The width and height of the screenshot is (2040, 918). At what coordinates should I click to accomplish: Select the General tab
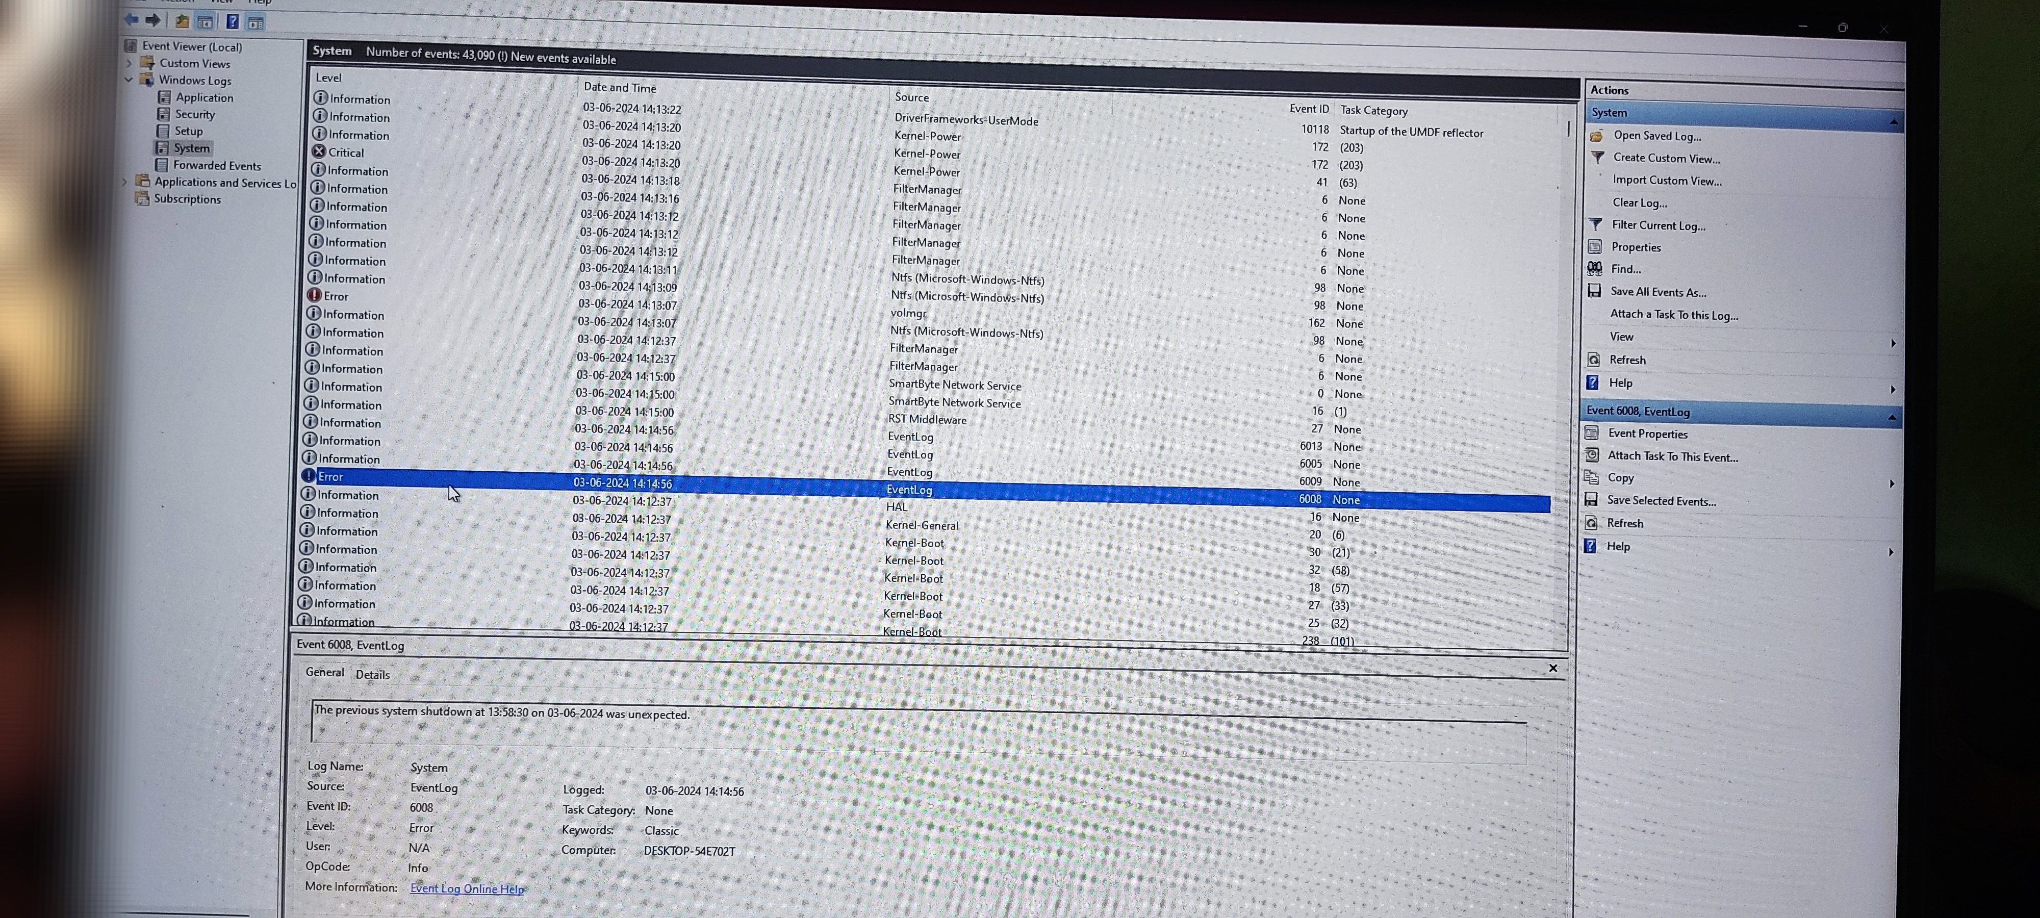(x=325, y=672)
